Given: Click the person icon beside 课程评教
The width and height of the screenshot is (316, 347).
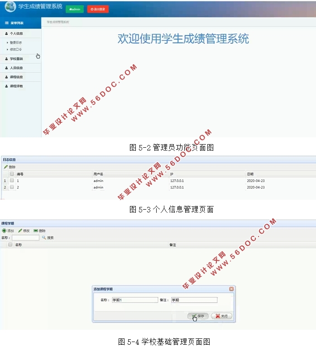Looking at the screenshot, I should [x=6, y=86].
